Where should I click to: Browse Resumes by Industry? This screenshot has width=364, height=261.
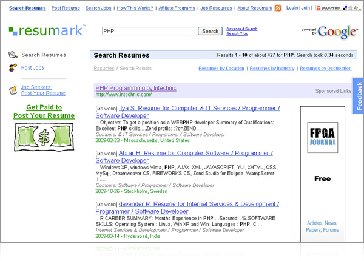tap(272, 69)
